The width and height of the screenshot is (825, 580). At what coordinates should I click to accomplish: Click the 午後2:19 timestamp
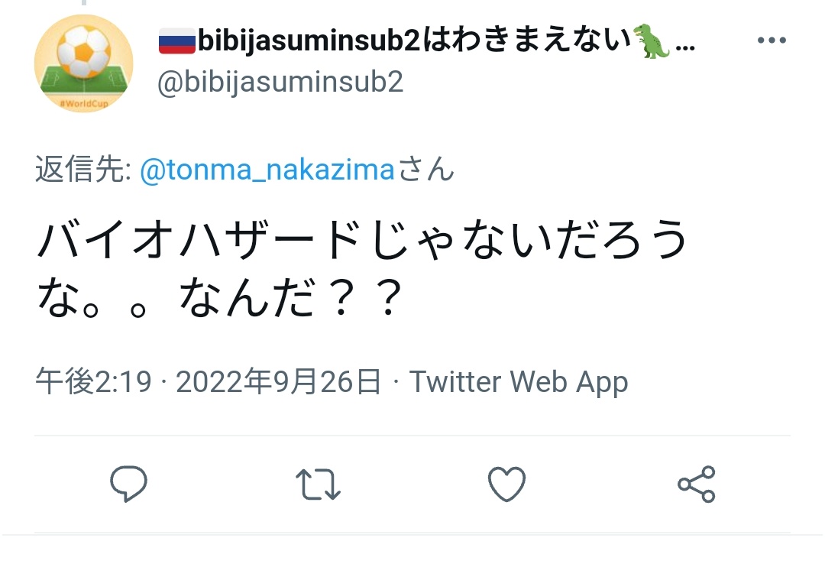[x=94, y=381]
